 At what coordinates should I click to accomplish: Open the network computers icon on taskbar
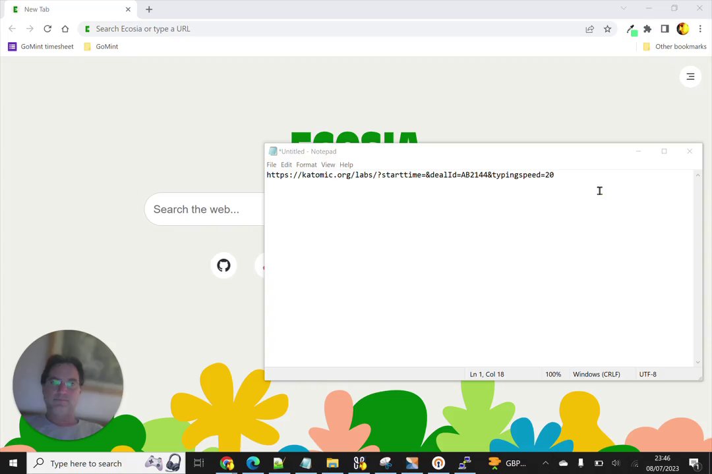(x=465, y=463)
